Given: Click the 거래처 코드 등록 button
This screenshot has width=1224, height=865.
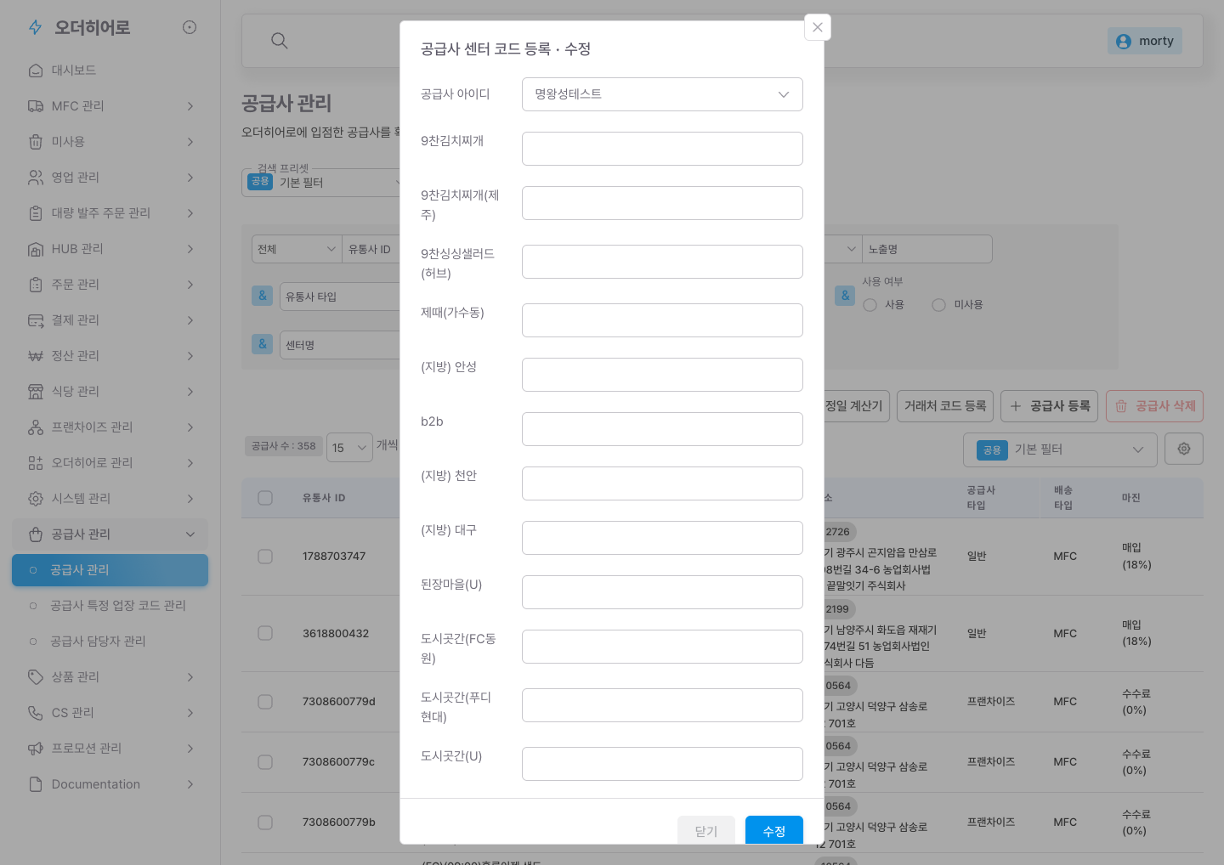Looking at the screenshot, I should (945, 406).
